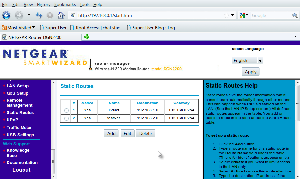Image resolution: width=300 pixels, height=179 pixels.
Task: Open the History menu
Action: (44, 4)
